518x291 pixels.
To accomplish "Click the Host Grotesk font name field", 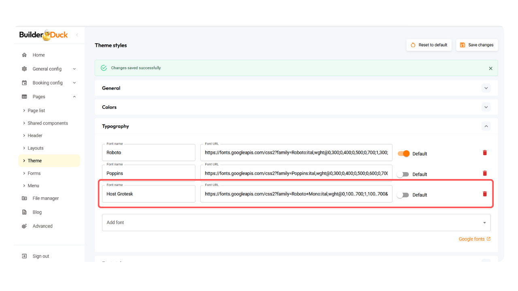I will (149, 194).
